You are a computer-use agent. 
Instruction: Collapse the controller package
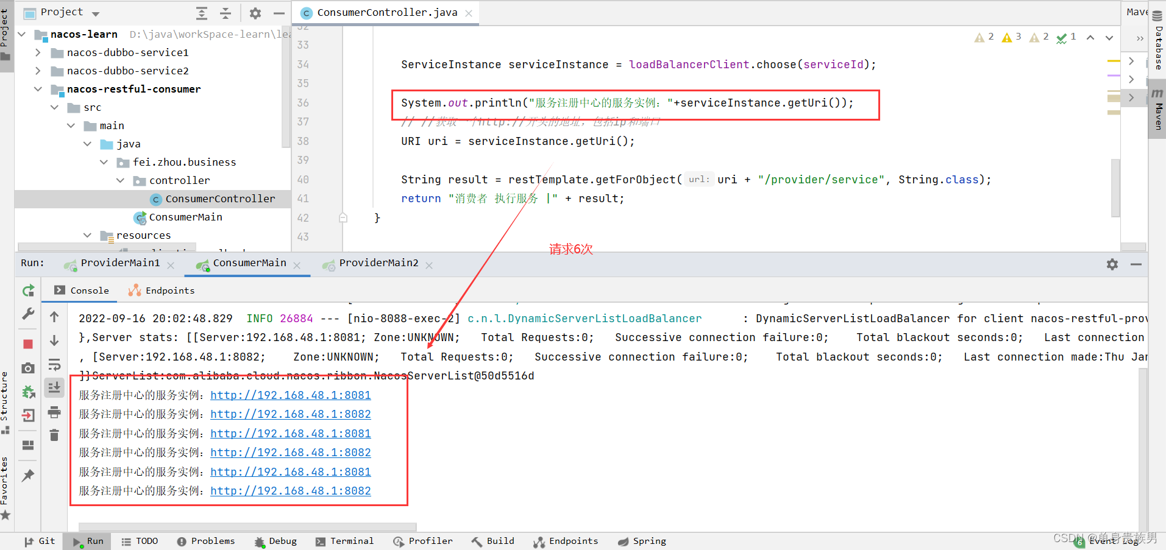pyautogui.click(x=120, y=180)
